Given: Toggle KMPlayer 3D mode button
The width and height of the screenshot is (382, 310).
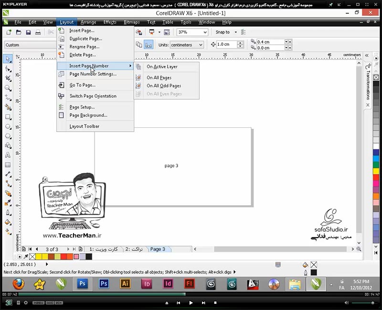Looking at the screenshot, I should click(x=9, y=303).
